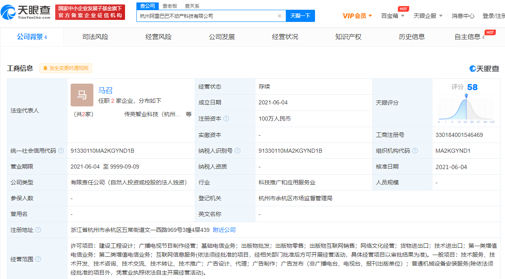This screenshot has width=505, height=279.
Task: Expand the 天眼企服 dropdown
Action: click(x=427, y=16)
